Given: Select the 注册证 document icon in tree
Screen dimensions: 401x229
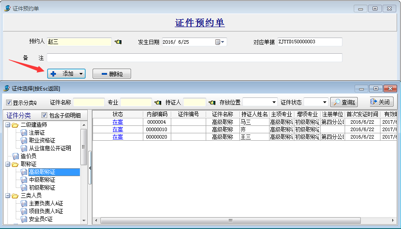Looking at the screenshot, I should 24,133.
